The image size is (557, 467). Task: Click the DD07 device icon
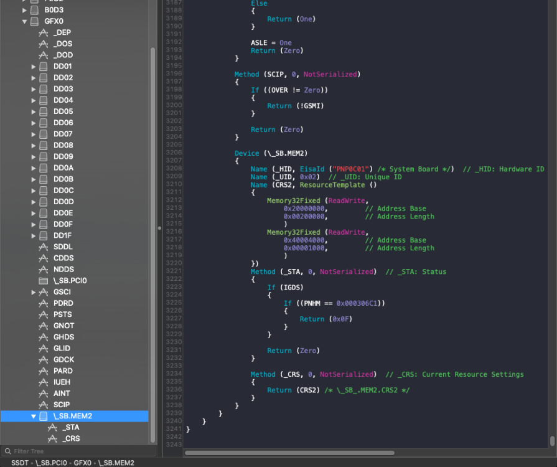point(44,134)
